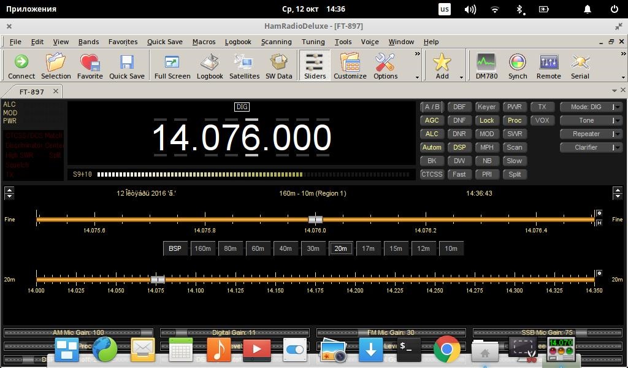Open the calendar dock icon
Image resolution: width=628 pixels, height=368 pixels.
181,350
